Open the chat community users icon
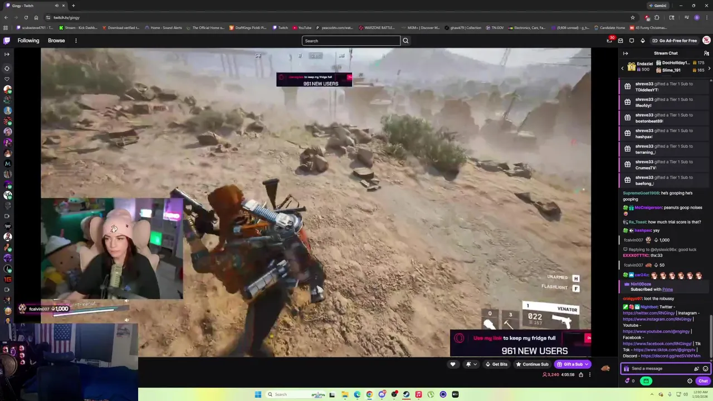Viewport: 713px width, 401px height. pos(706,53)
